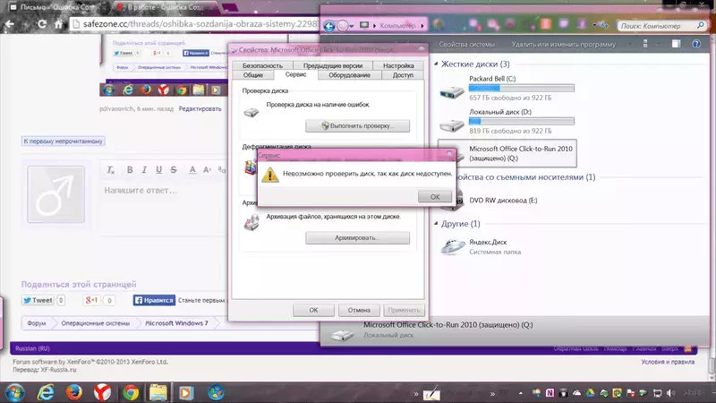This screenshot has width=716, height=403.
Task: Change view icon in Explorer toolbar
Action: [645, 44]
